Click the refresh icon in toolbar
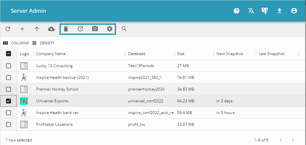The image size is (306, 145). pos(8,29)
